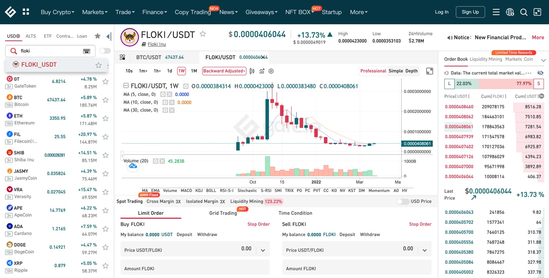Switch chart to Depth mode

412,71
